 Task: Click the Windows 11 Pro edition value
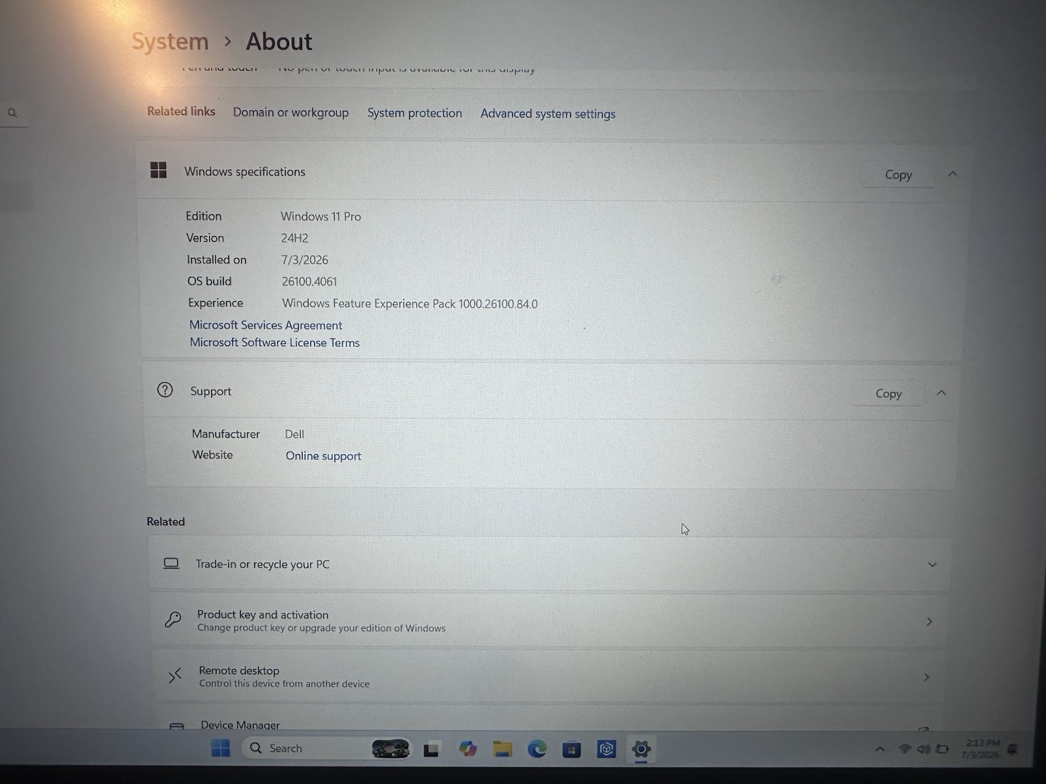pyautogui.click(x=320, y=216)
